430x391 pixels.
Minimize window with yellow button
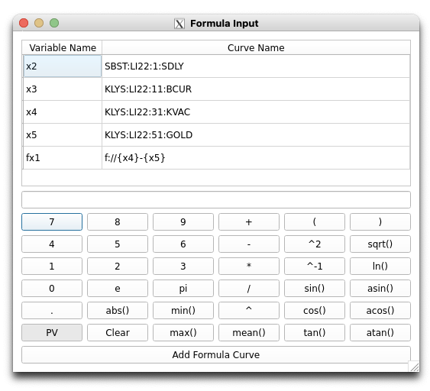(x=39, y=23)
